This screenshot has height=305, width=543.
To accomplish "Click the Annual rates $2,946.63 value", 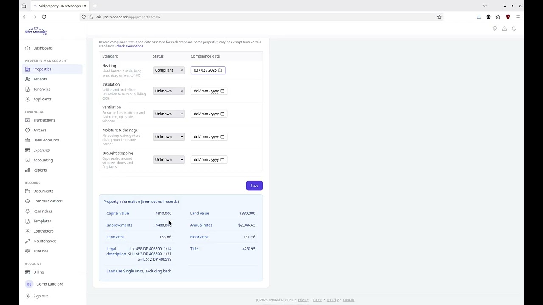I will pos(246,225).
